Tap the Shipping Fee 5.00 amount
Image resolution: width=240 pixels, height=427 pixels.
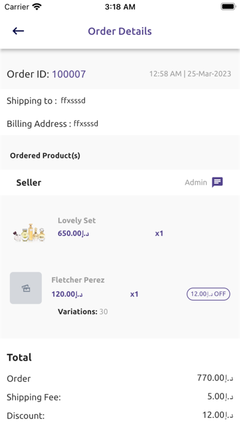(220, 396)
